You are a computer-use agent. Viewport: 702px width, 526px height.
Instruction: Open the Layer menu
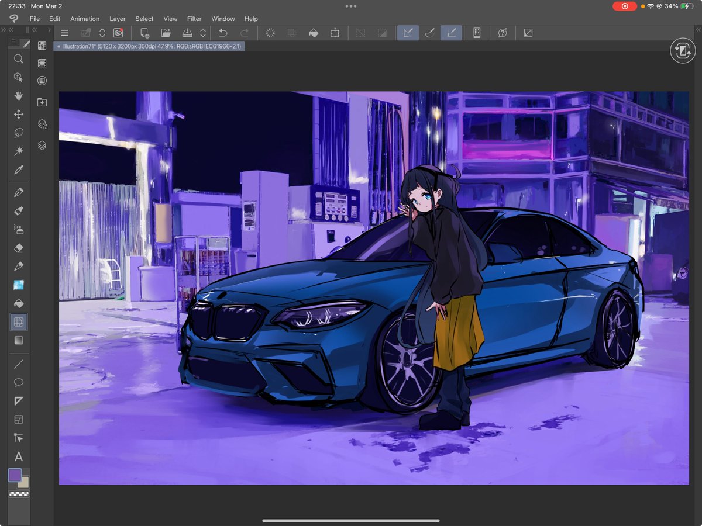pyautogui.click(x=117, y=19)
